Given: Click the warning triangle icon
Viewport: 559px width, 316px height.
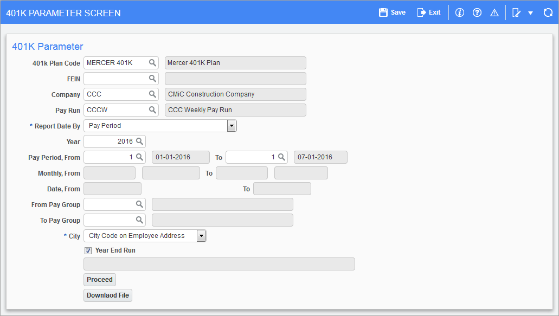Looking at the screenshot, I should tap(494, 13).
